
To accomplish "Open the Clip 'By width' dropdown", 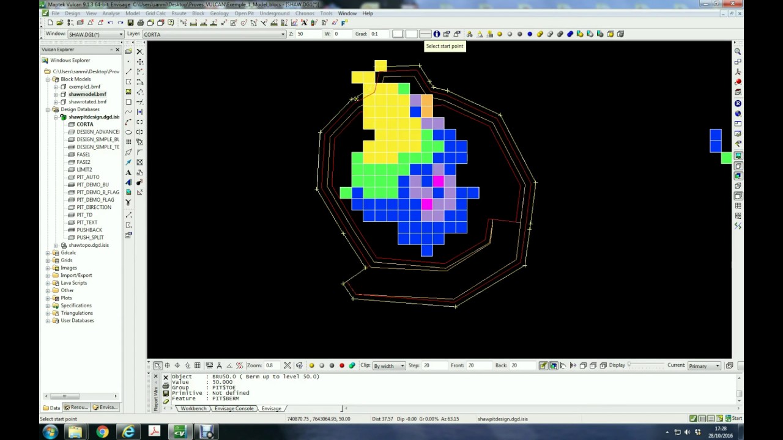I will coord(389,365).
